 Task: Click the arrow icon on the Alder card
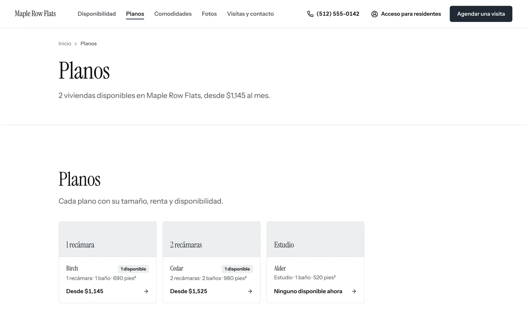click(354, 291)
